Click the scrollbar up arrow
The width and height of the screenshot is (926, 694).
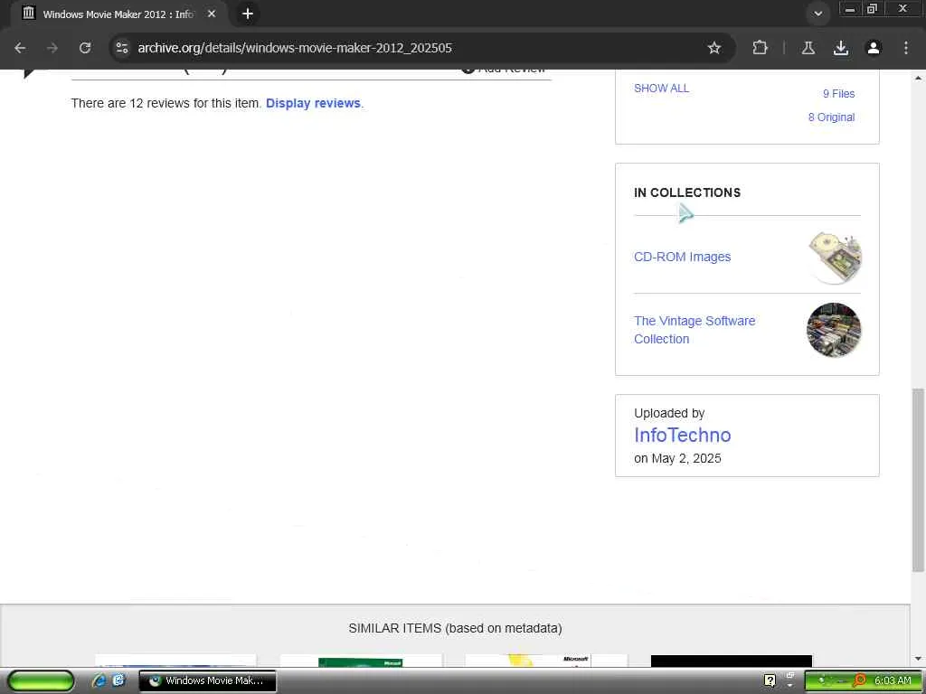coord(919,78)
